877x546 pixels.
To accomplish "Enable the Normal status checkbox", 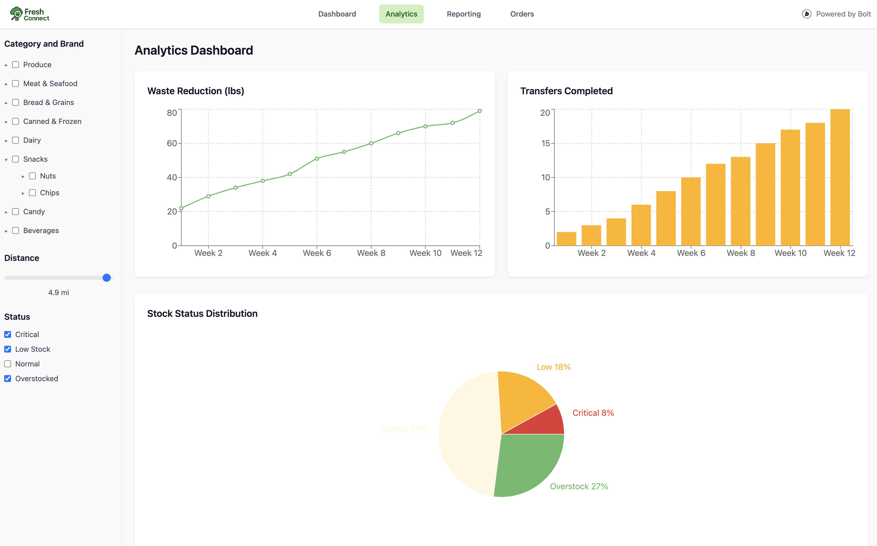I will tap(8, 364).
